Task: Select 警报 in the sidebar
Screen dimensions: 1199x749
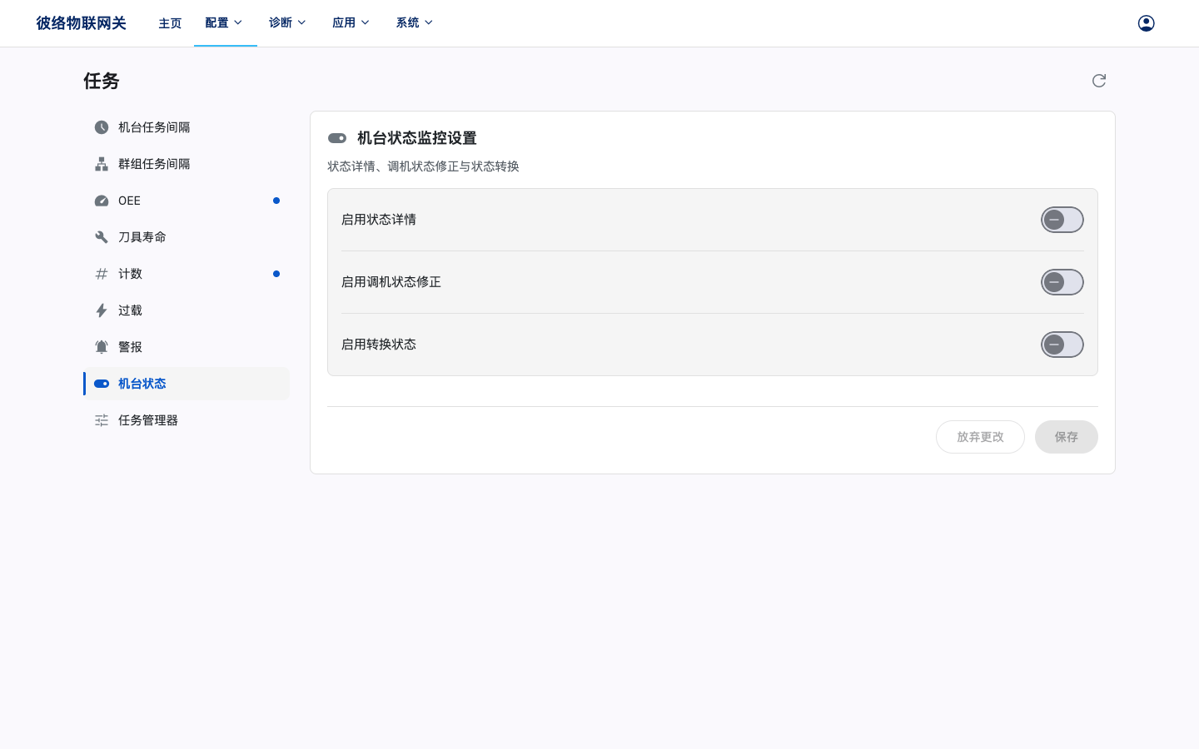Action: point(187,347)
